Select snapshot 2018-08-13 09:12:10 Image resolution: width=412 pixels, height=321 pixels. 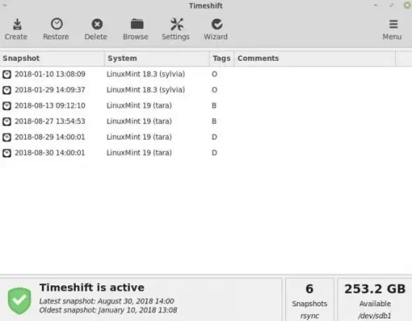point(50,106)
